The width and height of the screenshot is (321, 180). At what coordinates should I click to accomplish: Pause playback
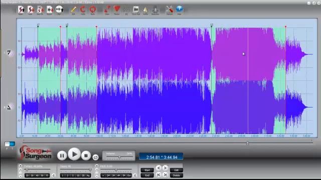coord(62,155)
